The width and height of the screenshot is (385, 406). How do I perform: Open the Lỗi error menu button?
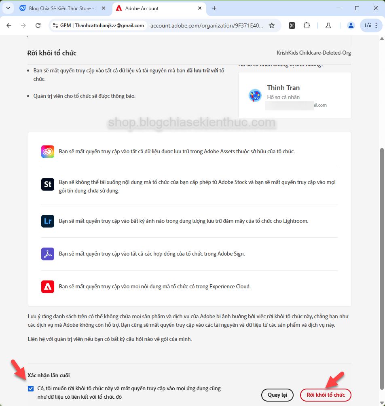point(371,25)
